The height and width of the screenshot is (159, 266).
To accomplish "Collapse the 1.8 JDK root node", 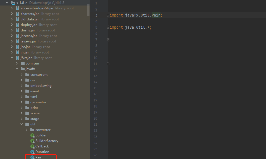I will point(7,3).
